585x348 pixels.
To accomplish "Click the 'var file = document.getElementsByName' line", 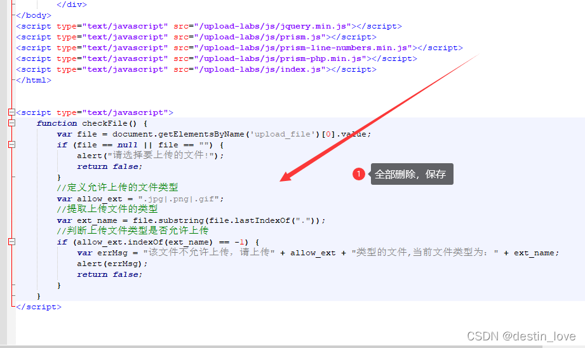I will tap(214, 134).
